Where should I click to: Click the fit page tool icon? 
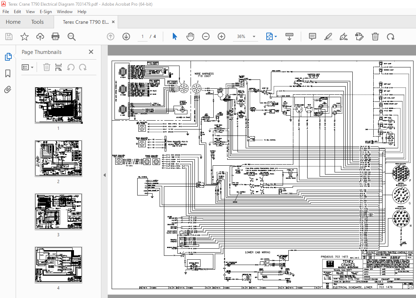pyautogui.click(x=269, y=37)
